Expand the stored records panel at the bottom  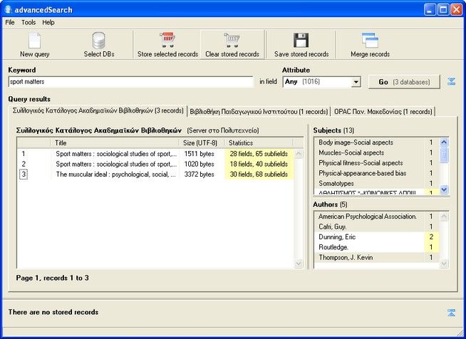point(451,313)
